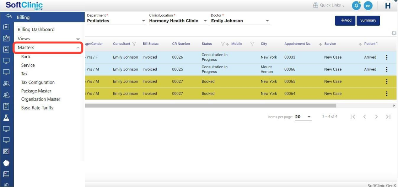Open three-dot menu for appointment 00033
Viewport: 398px width, 187px height.
point(387,57)
